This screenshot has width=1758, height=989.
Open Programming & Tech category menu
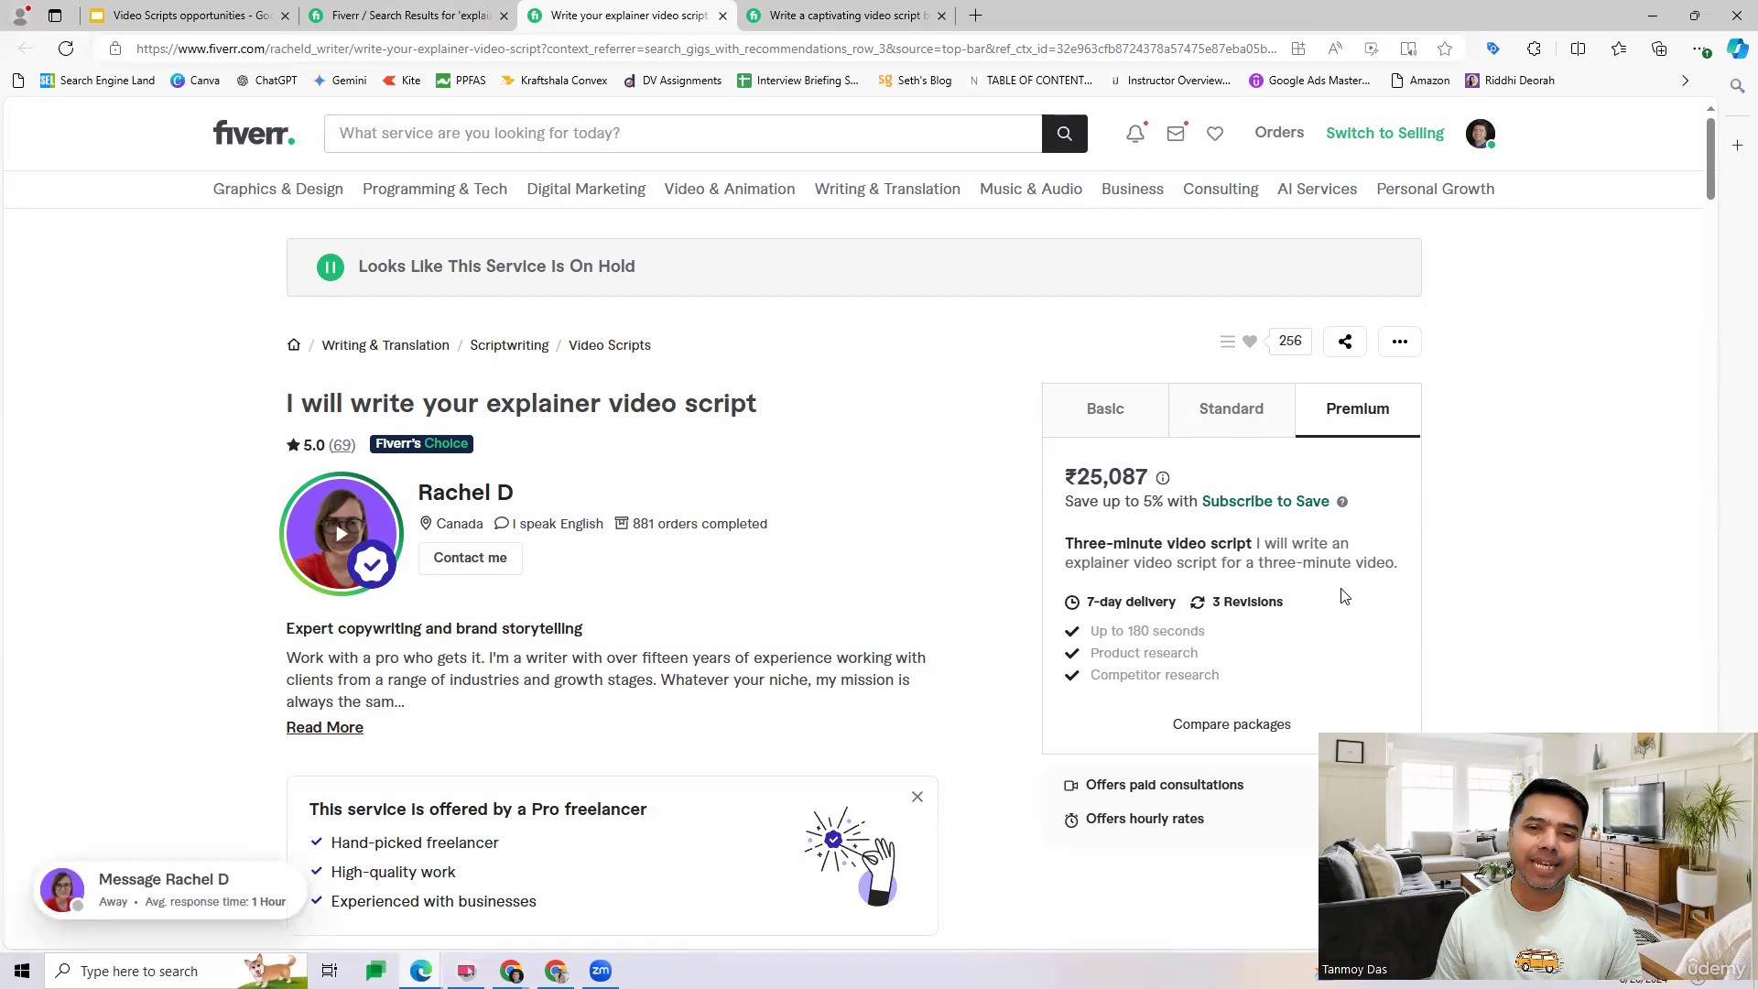[x=435, y=190]
